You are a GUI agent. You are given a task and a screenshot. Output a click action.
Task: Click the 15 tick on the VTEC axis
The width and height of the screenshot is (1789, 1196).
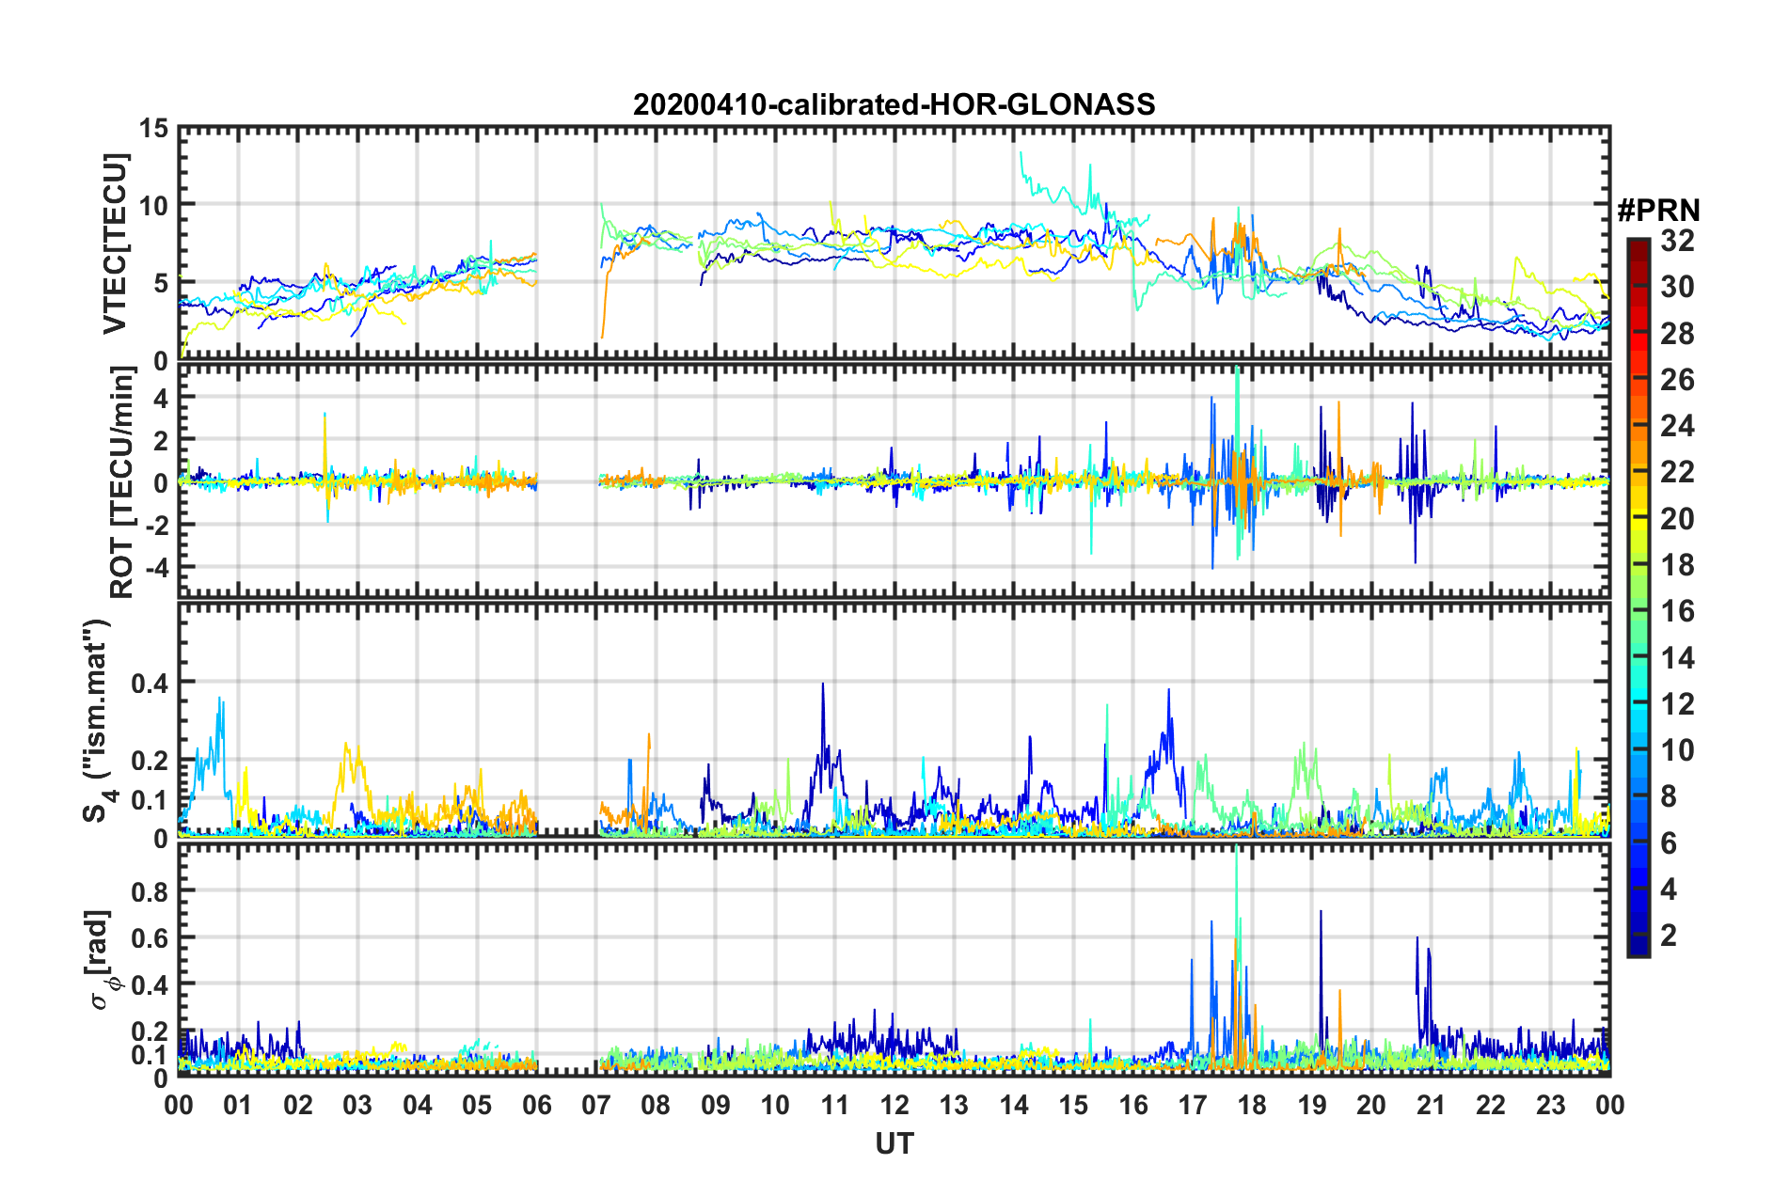click(x=153, y=129)
